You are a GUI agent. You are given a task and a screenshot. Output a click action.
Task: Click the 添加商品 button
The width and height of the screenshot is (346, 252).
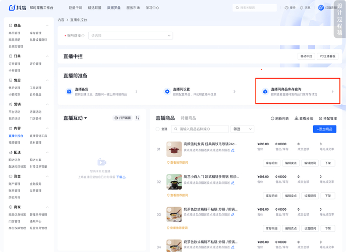(x=324, y=129)
